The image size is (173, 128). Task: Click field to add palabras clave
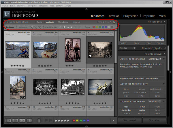142,79
